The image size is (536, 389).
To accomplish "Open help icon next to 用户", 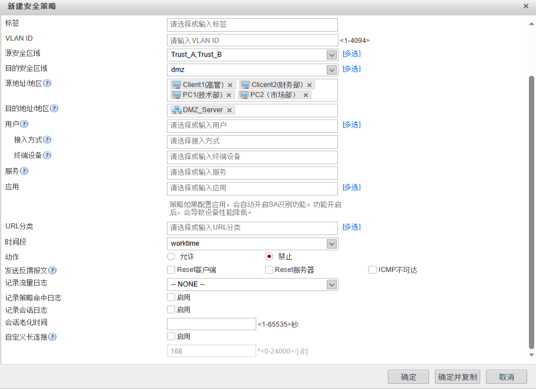I will click(x=24, y=124).
